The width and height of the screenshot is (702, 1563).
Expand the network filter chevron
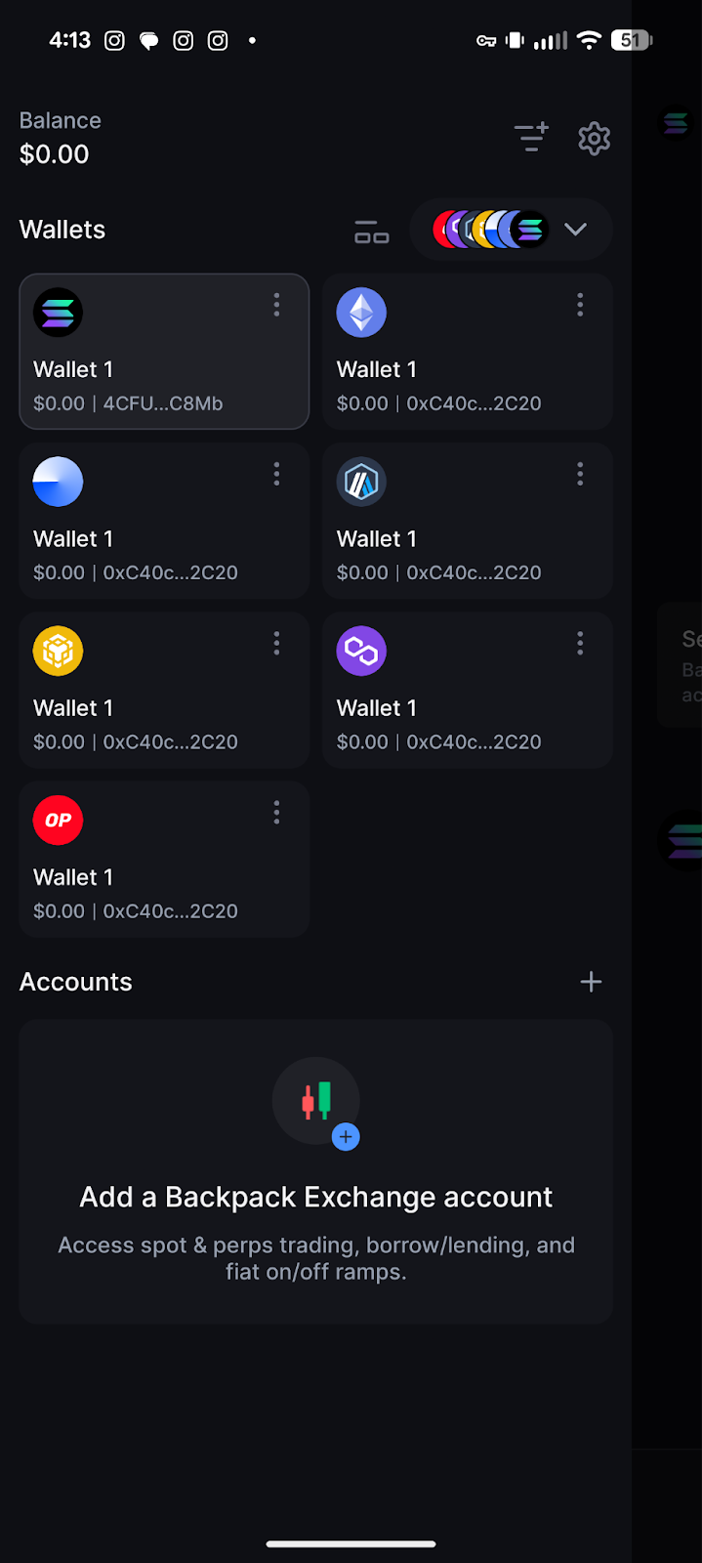576,230
